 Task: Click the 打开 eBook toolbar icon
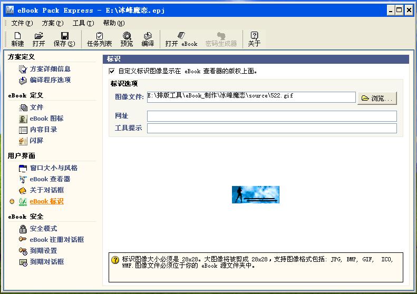181,35
